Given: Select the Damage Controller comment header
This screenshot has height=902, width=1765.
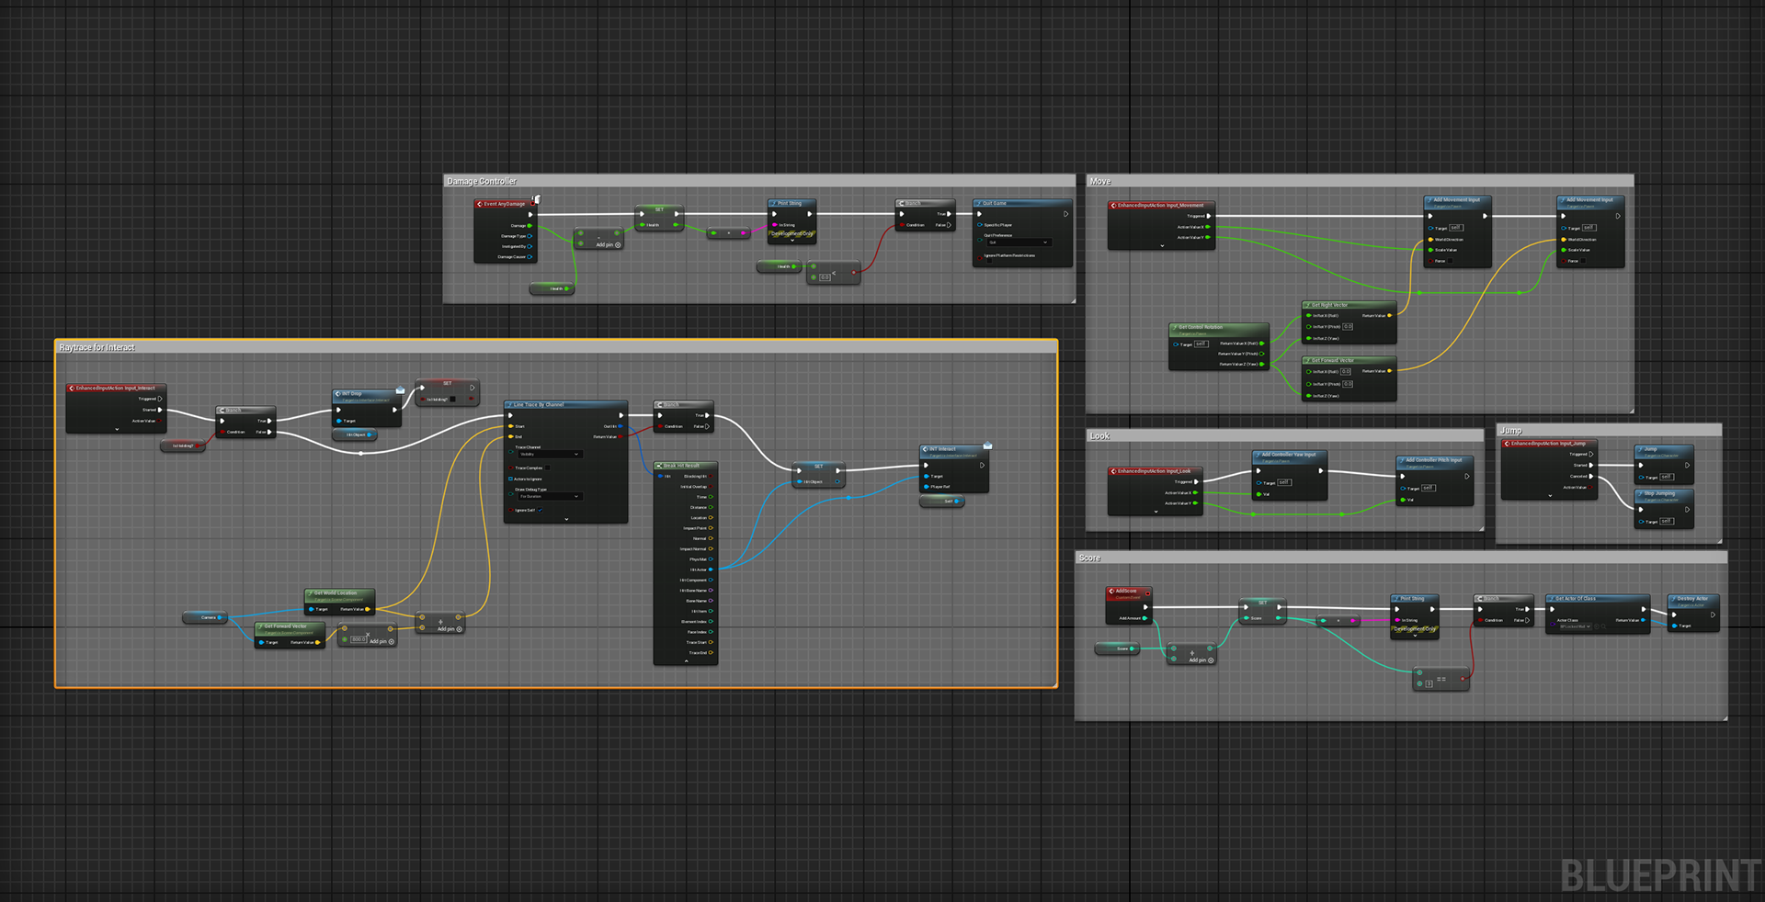Looking at the screenshot, I should 482,181.
